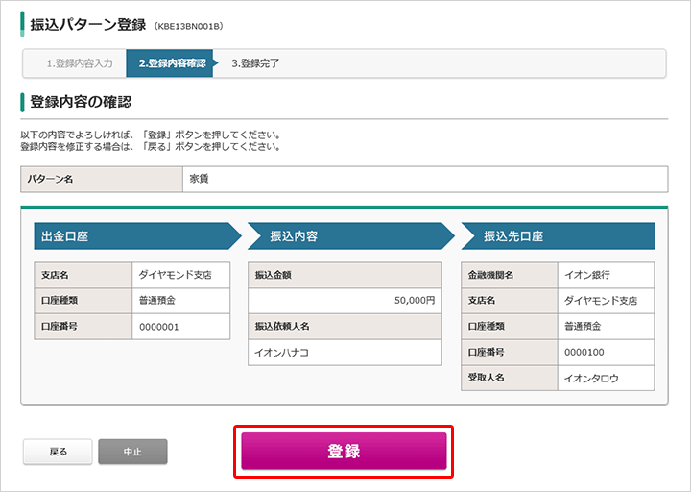
Task: Click the withdrawal account number 0000001
Action: pyautogui.click(x=159, y=327)
